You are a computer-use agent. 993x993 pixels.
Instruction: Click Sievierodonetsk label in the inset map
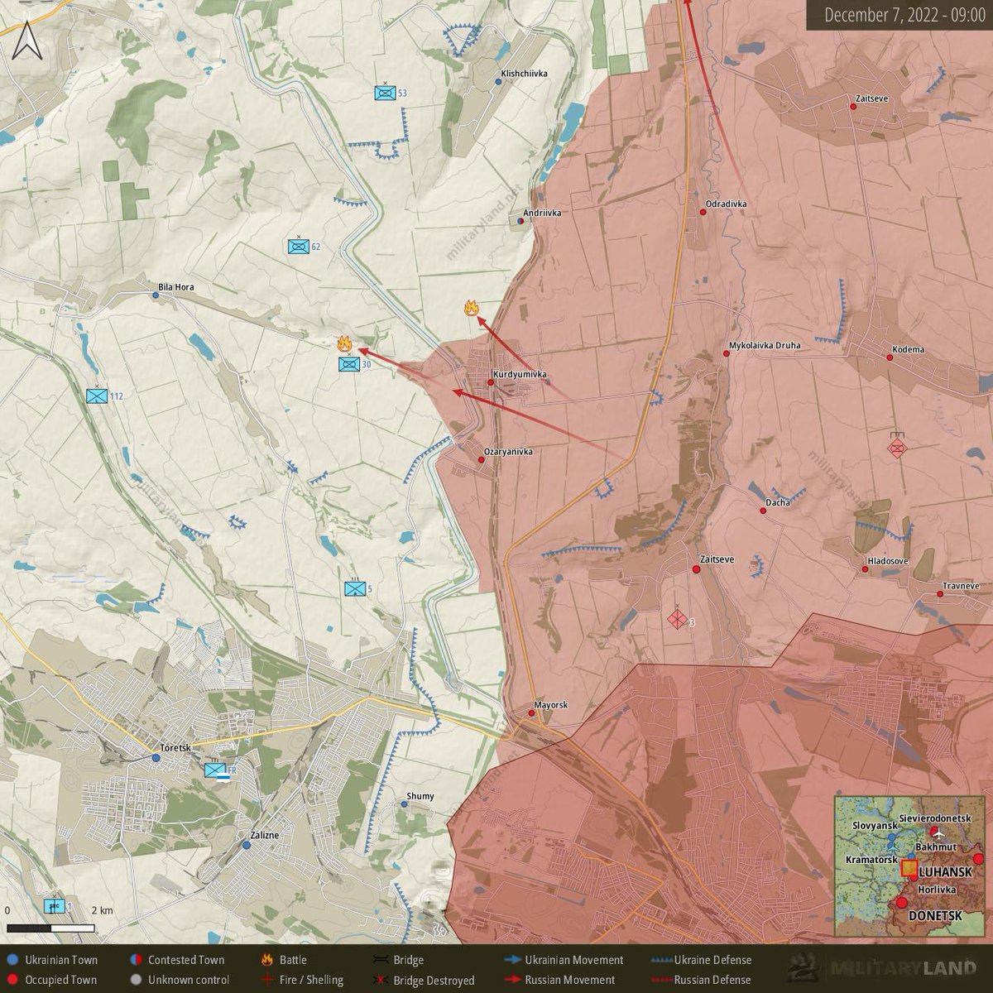tap(933, 817)
